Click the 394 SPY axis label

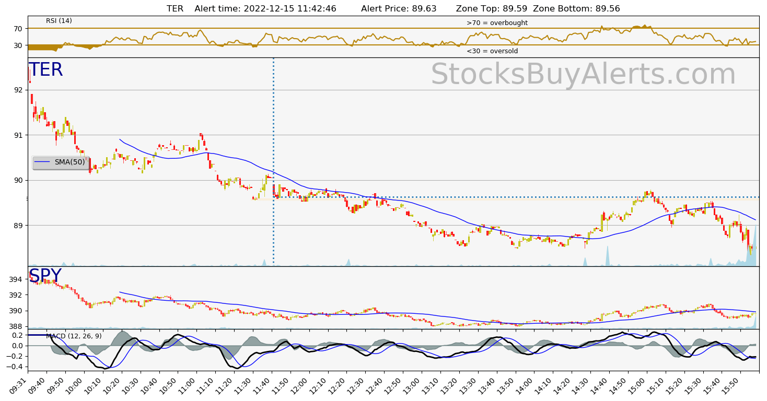click(x=17, y=279)
